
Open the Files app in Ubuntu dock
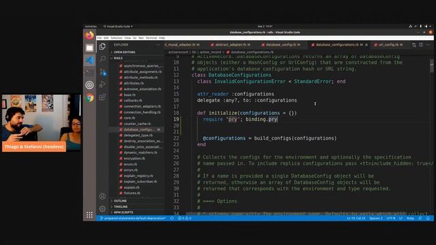pos(89,48)
